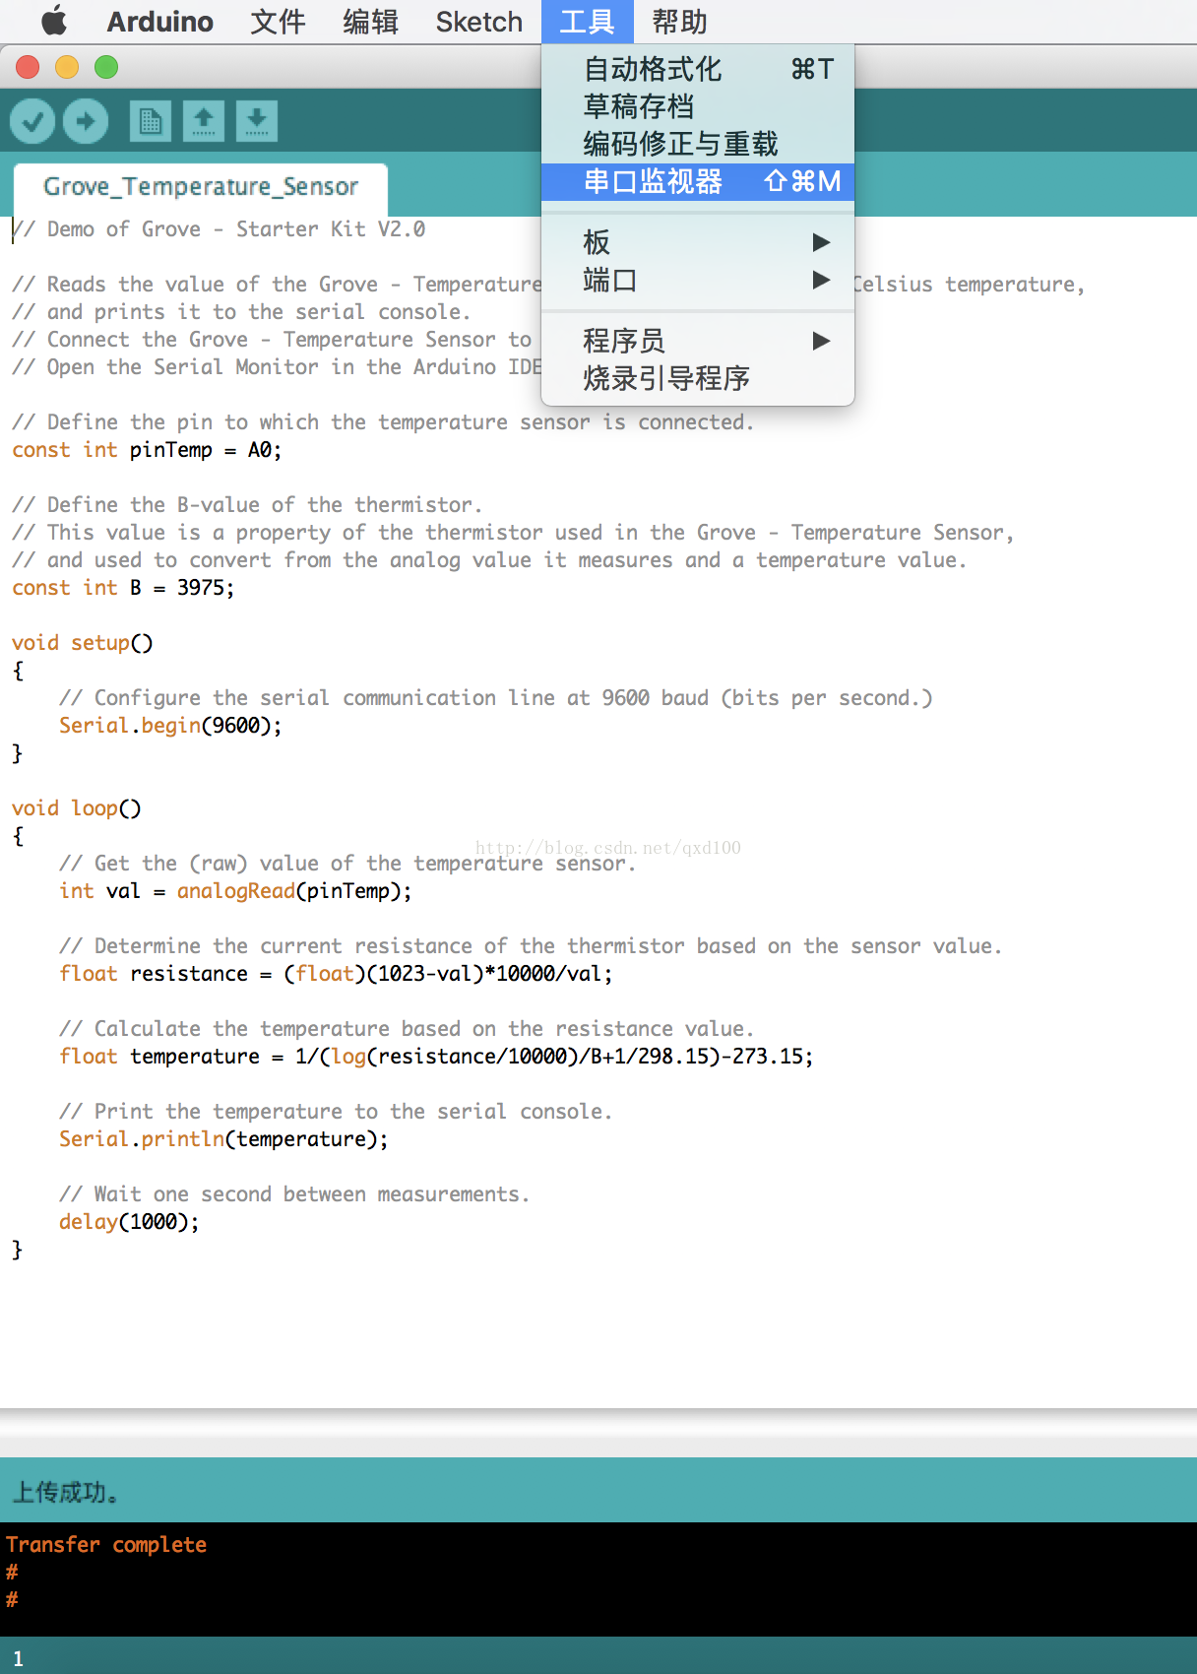Choose 自动格式化 from the menu
1197x1674 pixels.
[x=698, y=69]
